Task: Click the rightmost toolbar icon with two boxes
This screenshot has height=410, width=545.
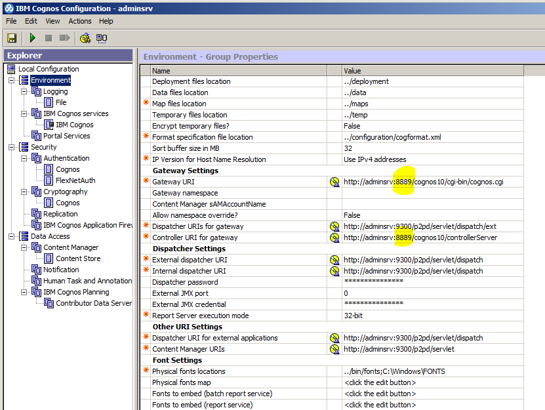Action: (x=102, y=38)
